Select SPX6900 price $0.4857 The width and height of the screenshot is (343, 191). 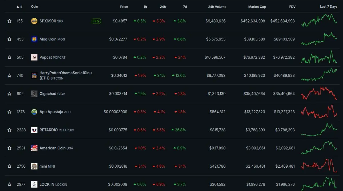120,21
